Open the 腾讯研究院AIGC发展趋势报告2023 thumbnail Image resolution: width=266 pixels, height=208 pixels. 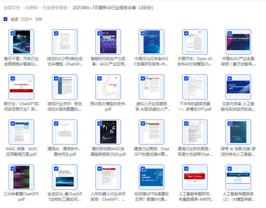coord(108,132)
